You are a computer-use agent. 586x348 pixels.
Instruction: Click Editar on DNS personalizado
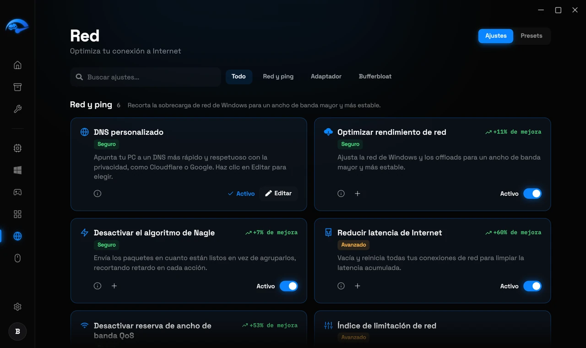(278, 194)
